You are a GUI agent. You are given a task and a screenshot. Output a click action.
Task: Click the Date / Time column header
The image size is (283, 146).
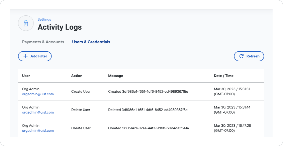click(x=223, y=76)
